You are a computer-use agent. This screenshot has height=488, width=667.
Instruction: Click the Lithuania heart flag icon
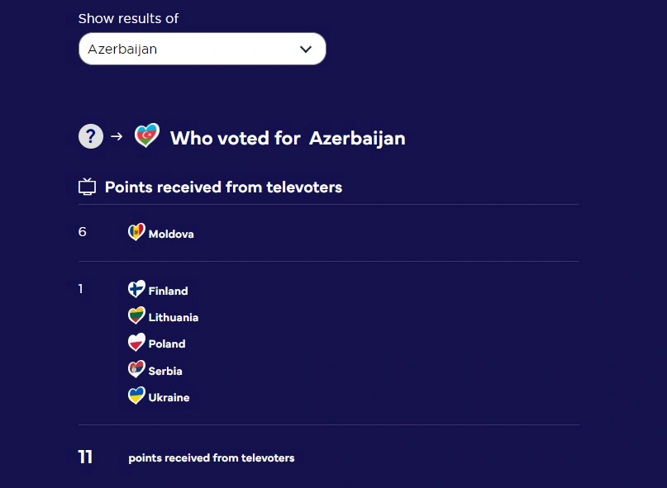(x=136, y=316)
